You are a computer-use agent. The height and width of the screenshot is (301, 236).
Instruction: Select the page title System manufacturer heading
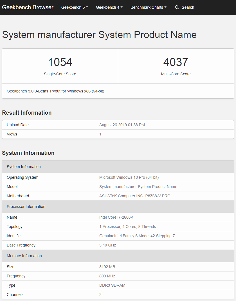coord(99,35)
